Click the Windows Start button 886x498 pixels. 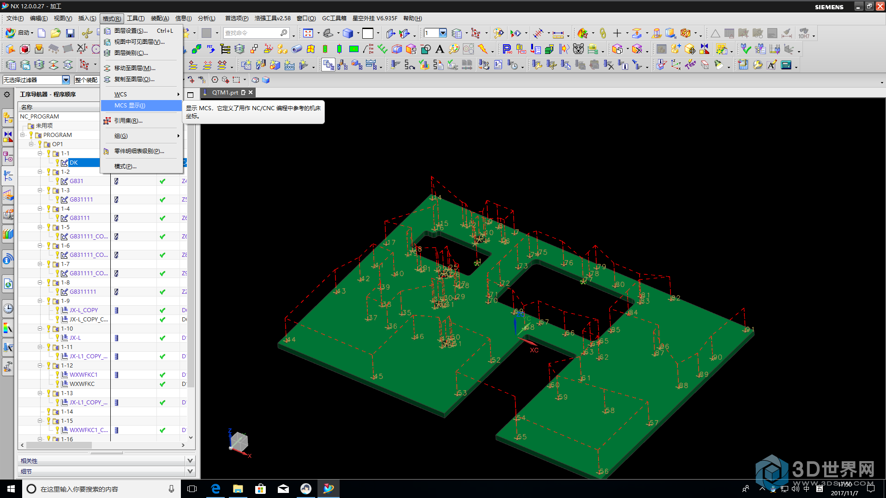tap(11, 489)
